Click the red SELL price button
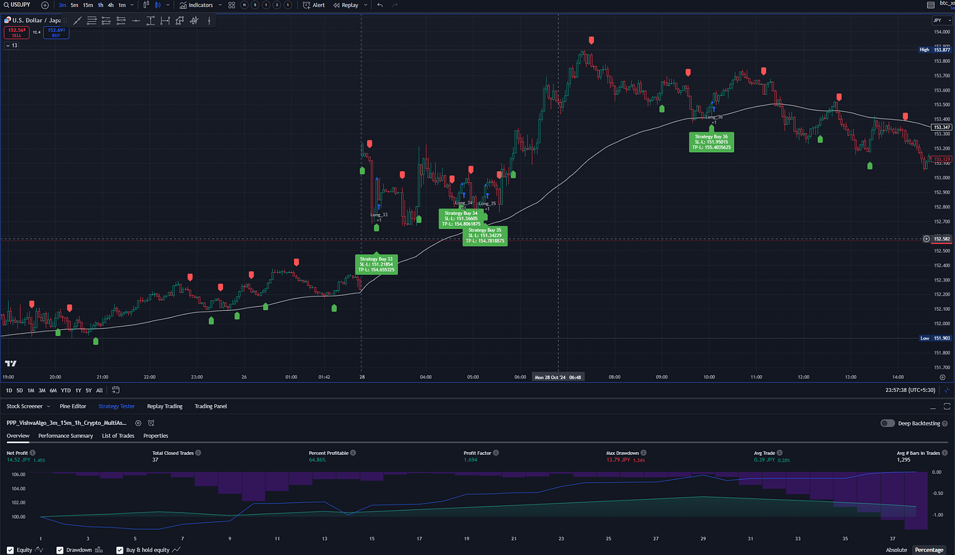Image resolution: width=955 pixels, height=555 pixels. (x=16, y=32)
